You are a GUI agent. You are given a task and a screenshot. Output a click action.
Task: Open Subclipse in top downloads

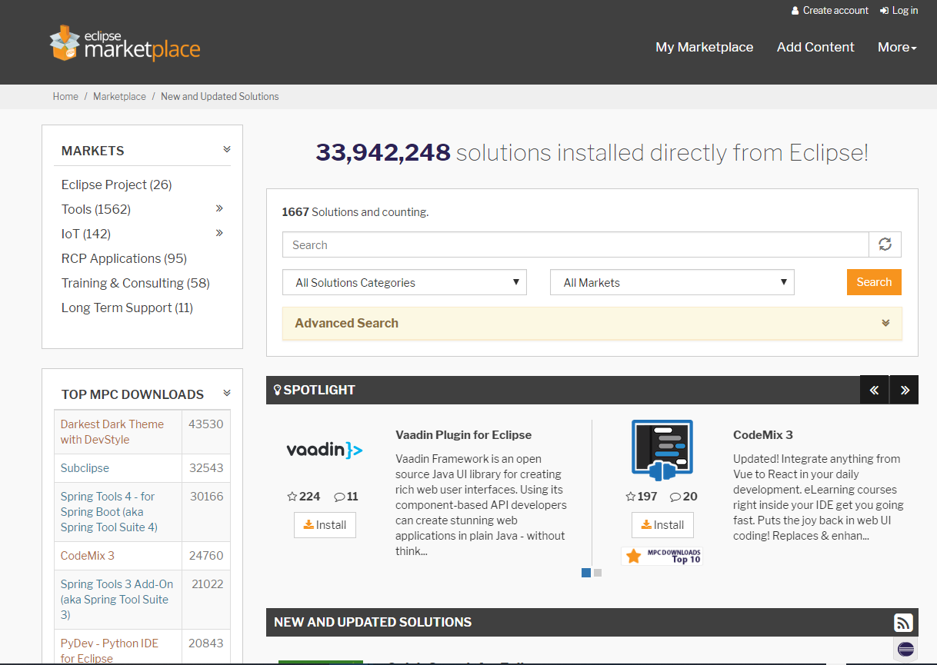(85, 468)
